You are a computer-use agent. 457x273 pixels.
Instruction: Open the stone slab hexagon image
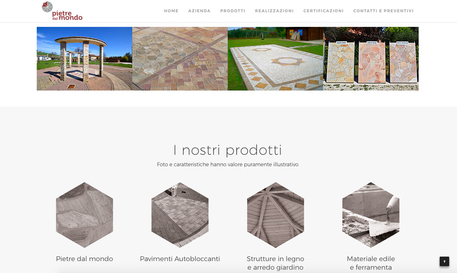84,215
